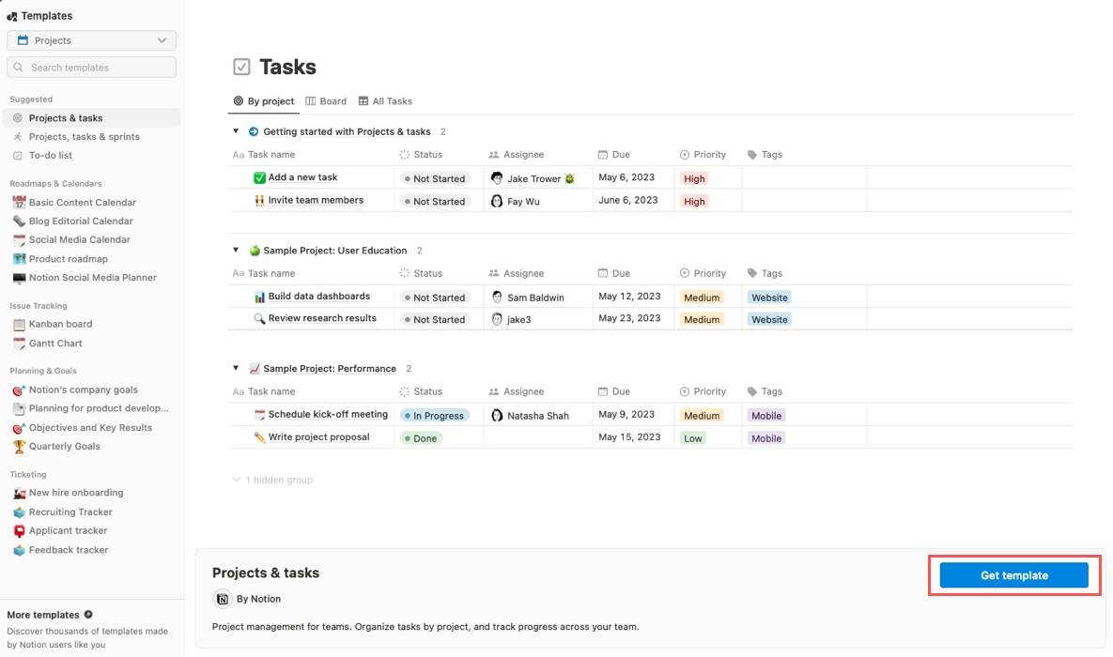Click the template search field

coord(91,67)
